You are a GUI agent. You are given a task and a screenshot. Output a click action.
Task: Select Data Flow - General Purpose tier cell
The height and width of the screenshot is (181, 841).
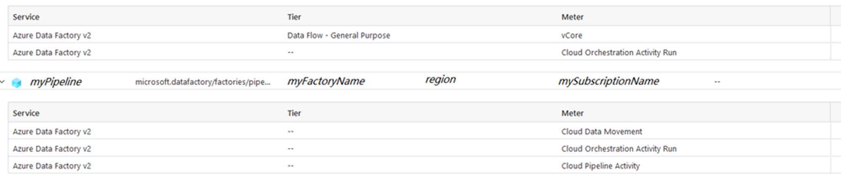(339, 36)
